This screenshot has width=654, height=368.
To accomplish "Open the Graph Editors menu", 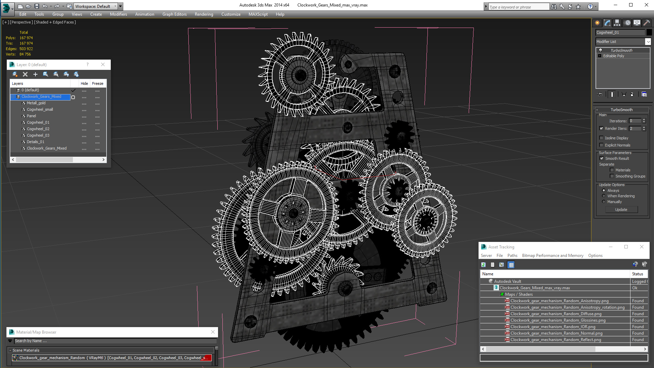I will [174, 14].
